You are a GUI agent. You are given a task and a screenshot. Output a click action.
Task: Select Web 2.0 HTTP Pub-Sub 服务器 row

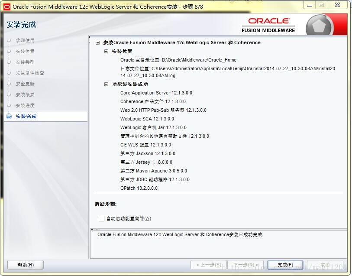(163, 110)
